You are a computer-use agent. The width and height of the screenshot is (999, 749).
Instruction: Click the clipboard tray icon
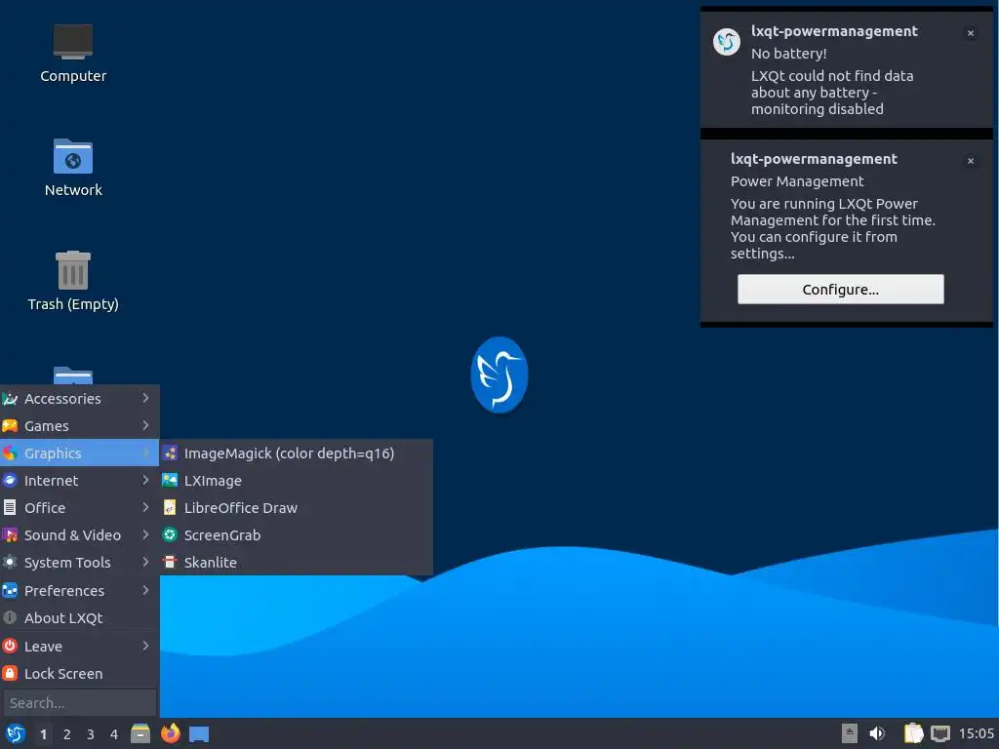pos(913,733)
